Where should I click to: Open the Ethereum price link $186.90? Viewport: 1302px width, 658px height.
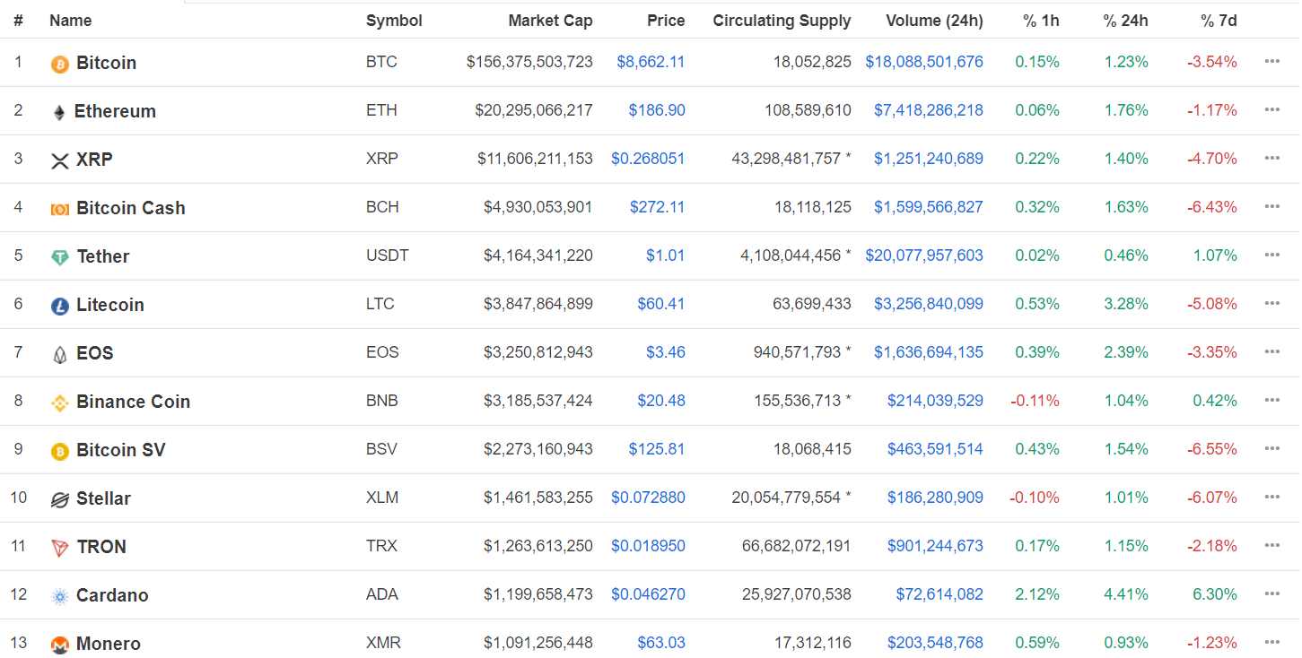click(657, 110)
